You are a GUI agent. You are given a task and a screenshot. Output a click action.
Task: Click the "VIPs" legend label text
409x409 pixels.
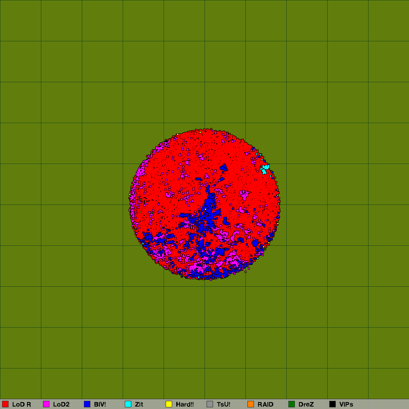click(346, 405)
